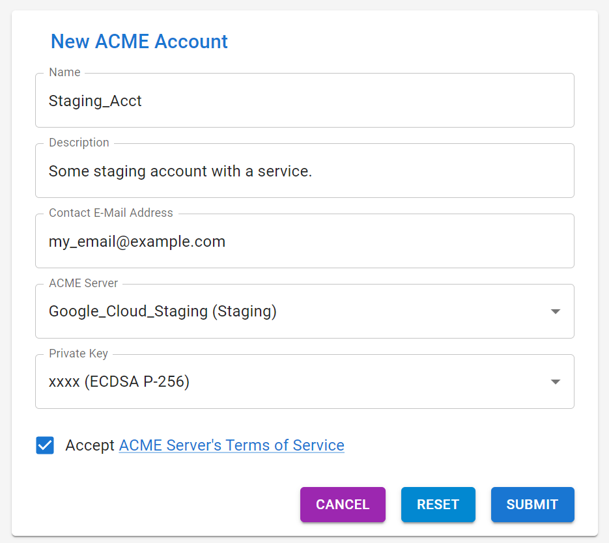Click the Private Key selection field
Viewport: 609px width, 543px height.
[x=304, y=382]
